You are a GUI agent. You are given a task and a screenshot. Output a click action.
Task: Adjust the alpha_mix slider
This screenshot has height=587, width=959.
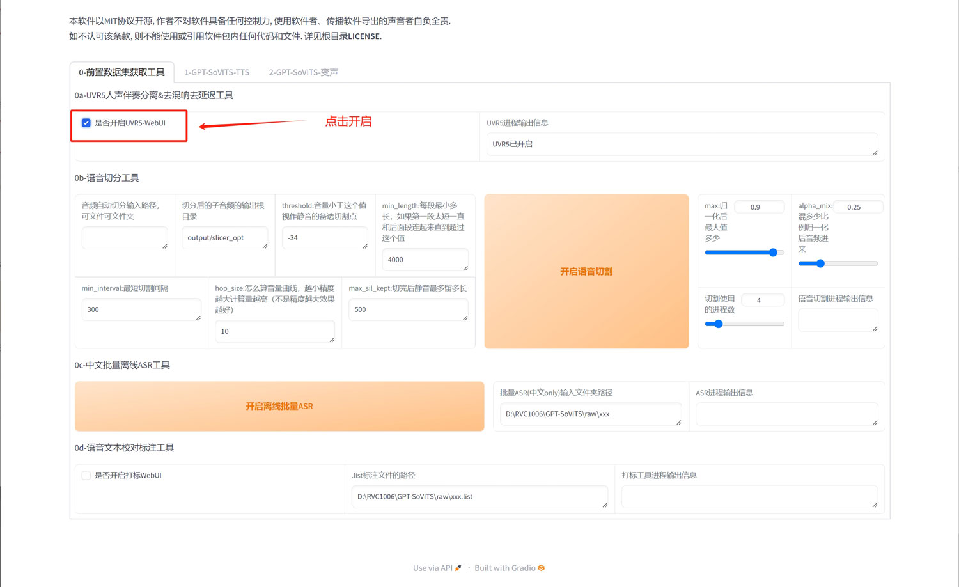[x=838, y=263]
